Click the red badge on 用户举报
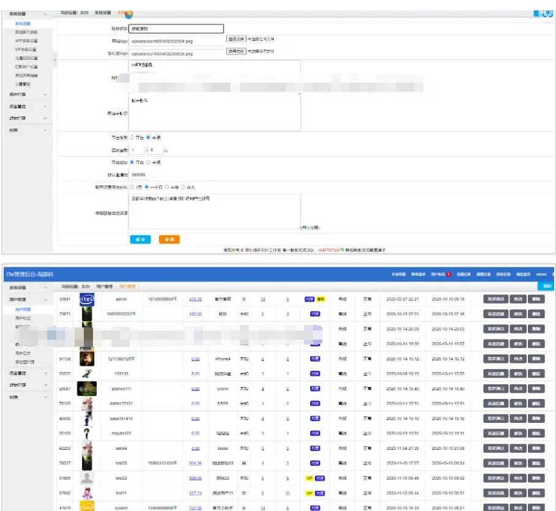The height and width of the screenshot is (511, 556). [x=448, y=274]
